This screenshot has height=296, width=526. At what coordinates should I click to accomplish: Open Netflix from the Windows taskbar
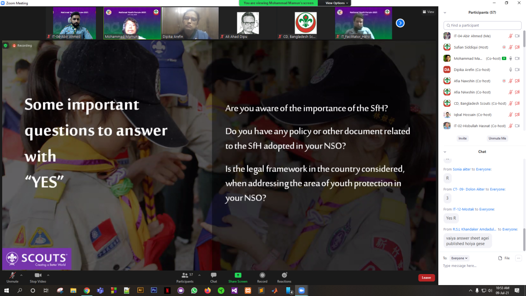pyautogui.click(x=167, y=290)
